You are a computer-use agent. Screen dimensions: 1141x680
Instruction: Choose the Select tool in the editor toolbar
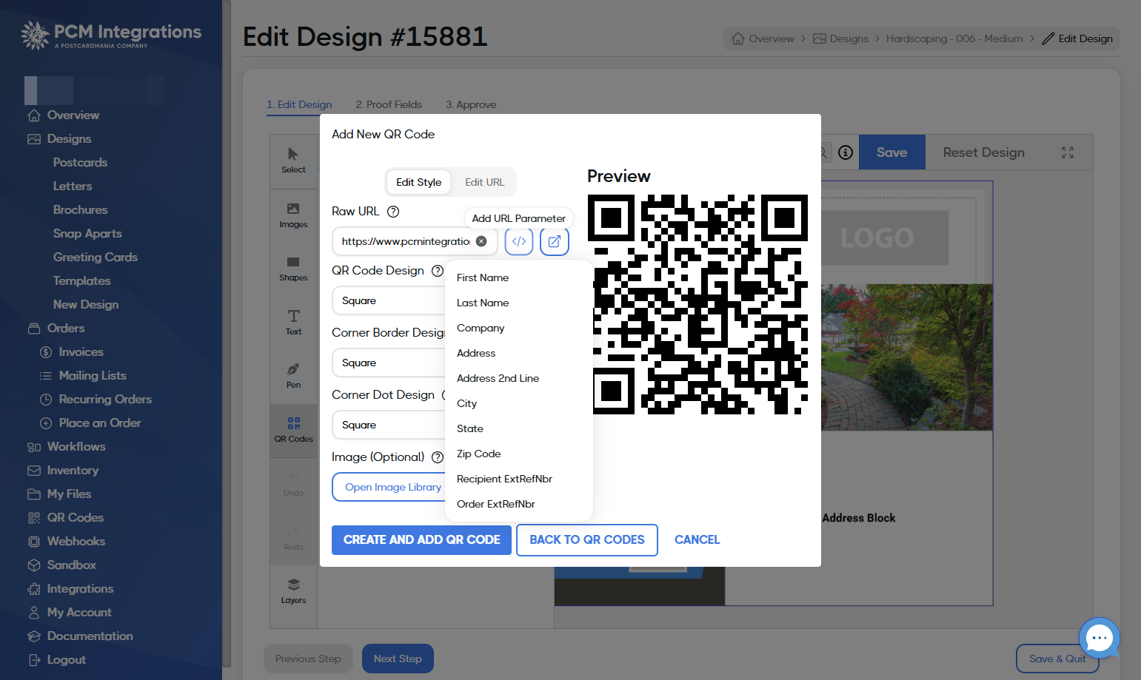tap(293, 160)
